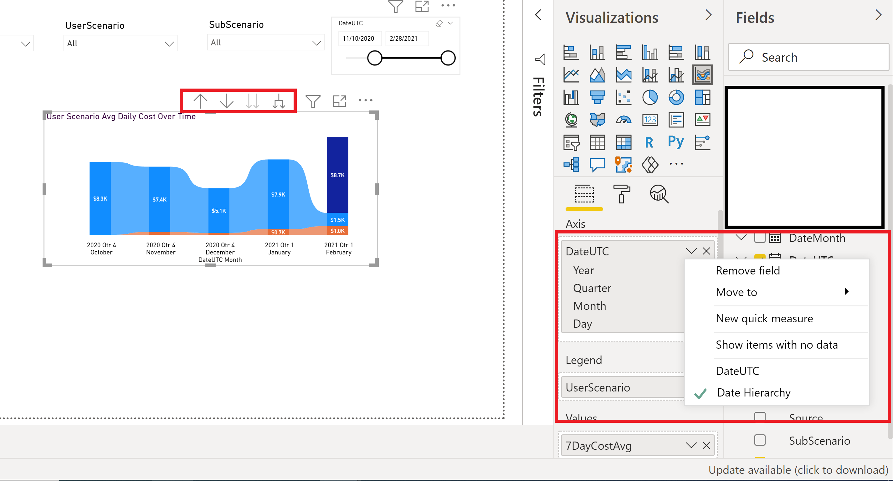Viewport: 893px width, 481px height.
Task: Select the gauge visualization icon
Action: tap(623, 120)
